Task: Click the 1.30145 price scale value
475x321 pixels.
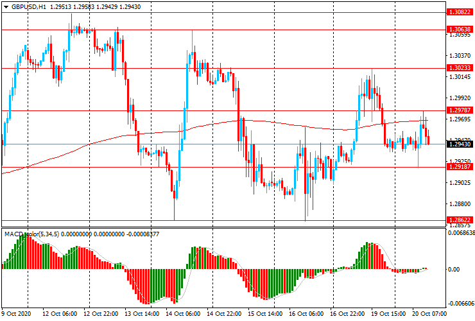Action: (x=460, y=77)
